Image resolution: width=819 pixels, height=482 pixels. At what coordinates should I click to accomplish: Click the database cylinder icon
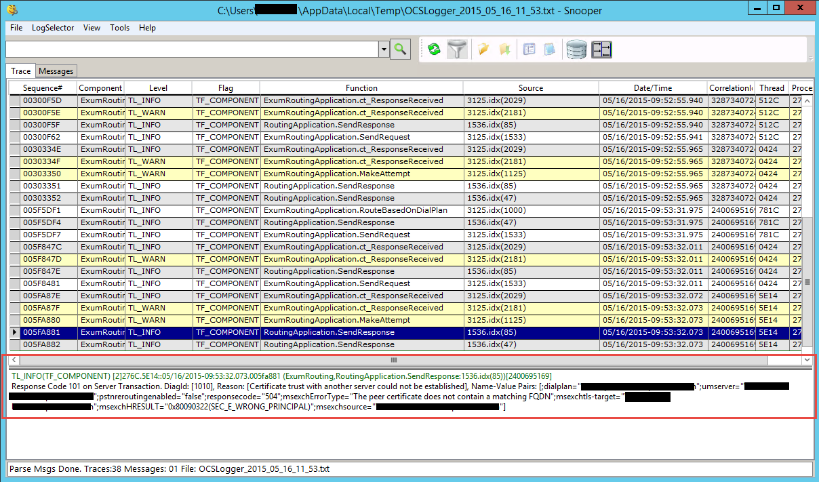click(x=576, y=49)
